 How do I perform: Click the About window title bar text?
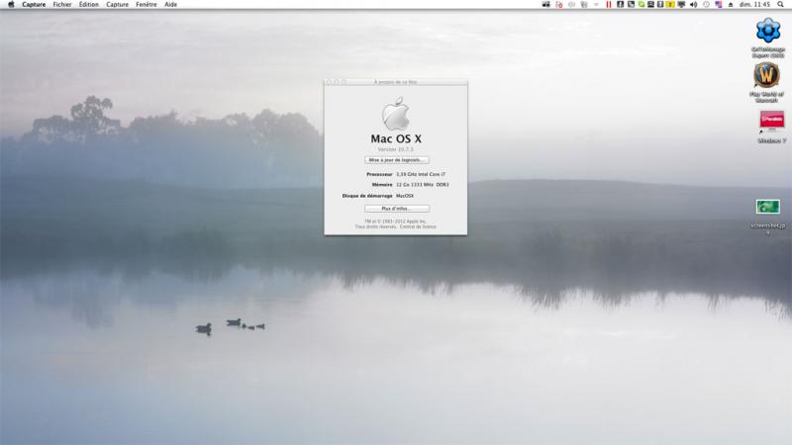coord(395,82)
